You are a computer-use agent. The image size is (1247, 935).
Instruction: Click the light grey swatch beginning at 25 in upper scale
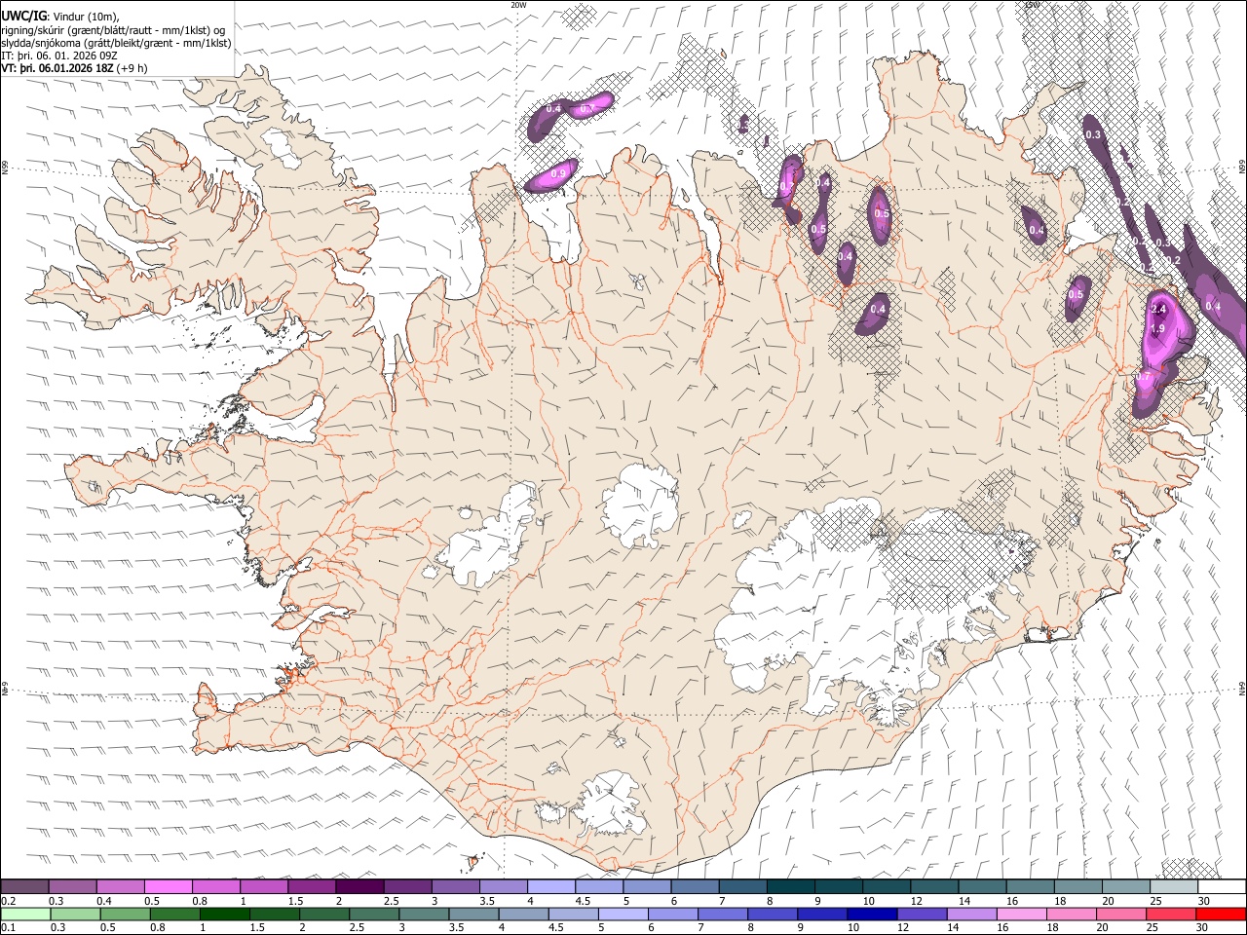click(x=1174, y=886)
